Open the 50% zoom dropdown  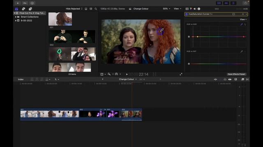(x=166, y=9)
